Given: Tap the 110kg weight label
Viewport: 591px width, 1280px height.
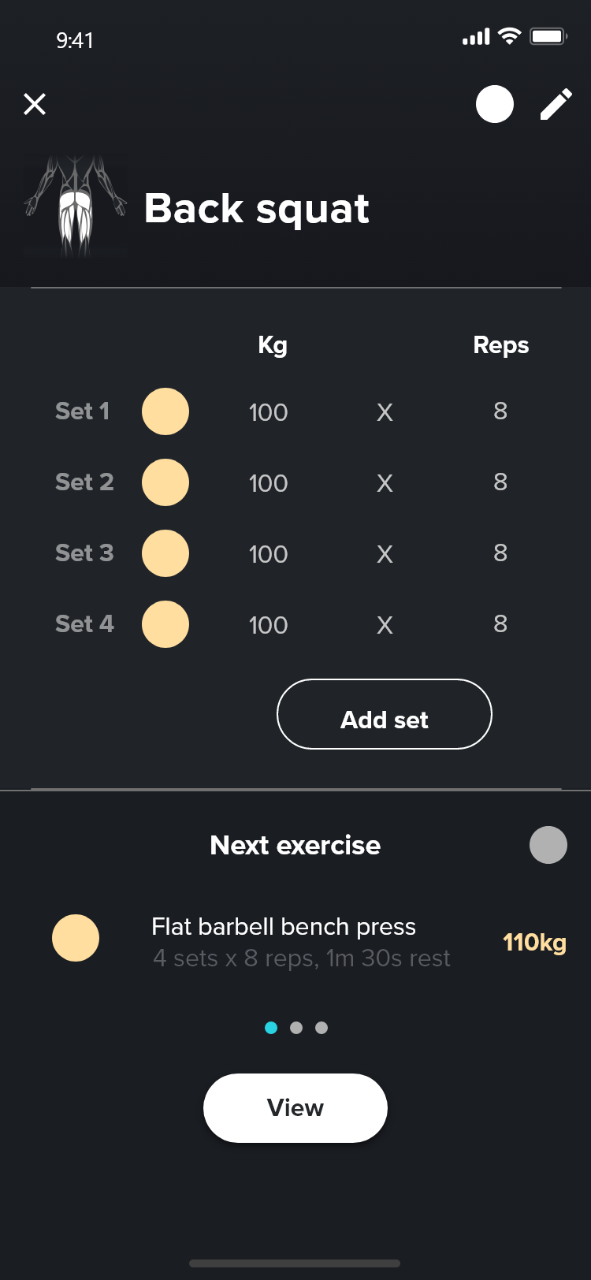Looking at the screenshot, I should click(x=534, y=943).
